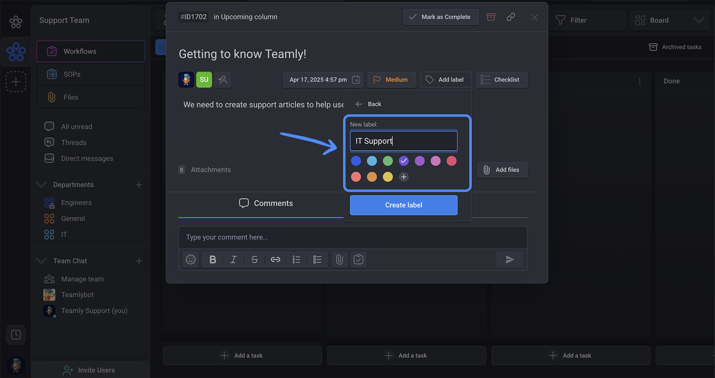Open the Checklist button
The image size is (715, 378).
tap(501, 80)
